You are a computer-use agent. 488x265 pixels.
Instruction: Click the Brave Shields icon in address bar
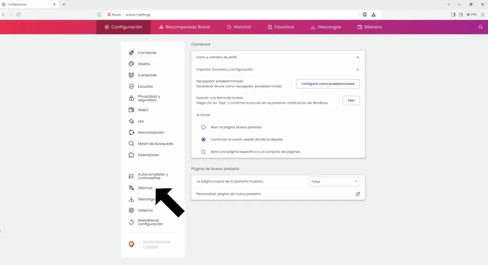[365, 15]
